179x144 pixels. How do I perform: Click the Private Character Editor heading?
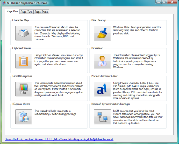click(x=104, y=76)
